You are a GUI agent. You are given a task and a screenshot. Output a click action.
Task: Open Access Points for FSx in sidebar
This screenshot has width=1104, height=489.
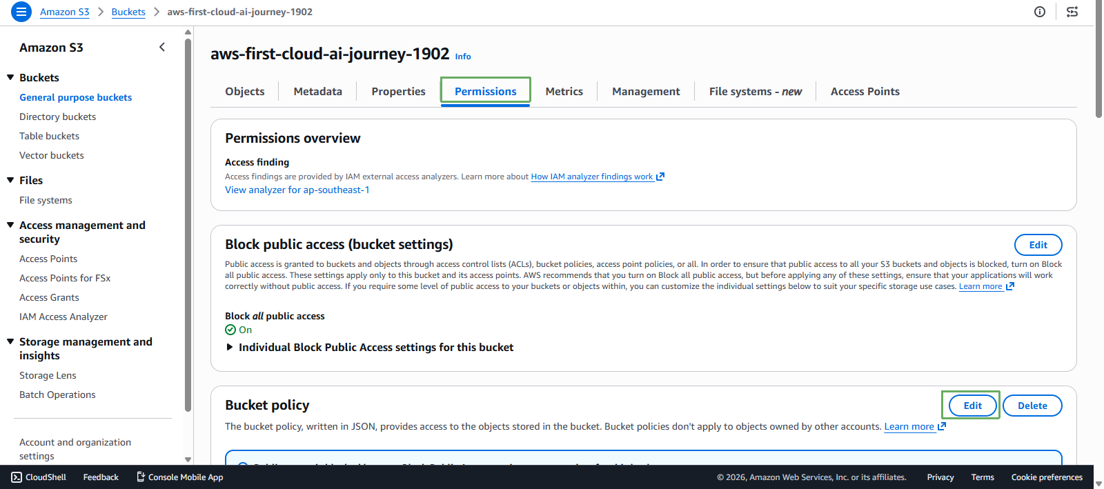(65, 278)
